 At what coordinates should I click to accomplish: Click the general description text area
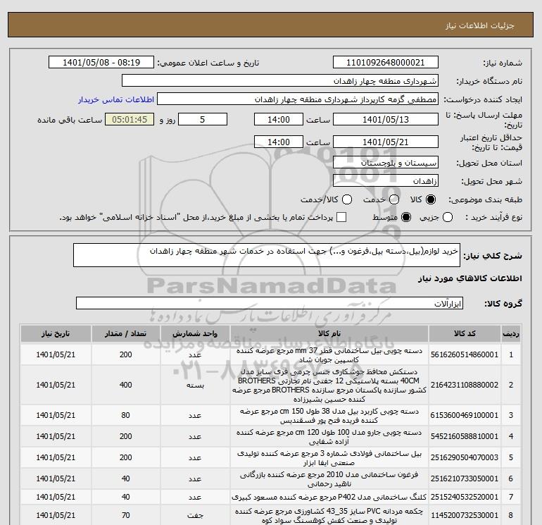267,255
